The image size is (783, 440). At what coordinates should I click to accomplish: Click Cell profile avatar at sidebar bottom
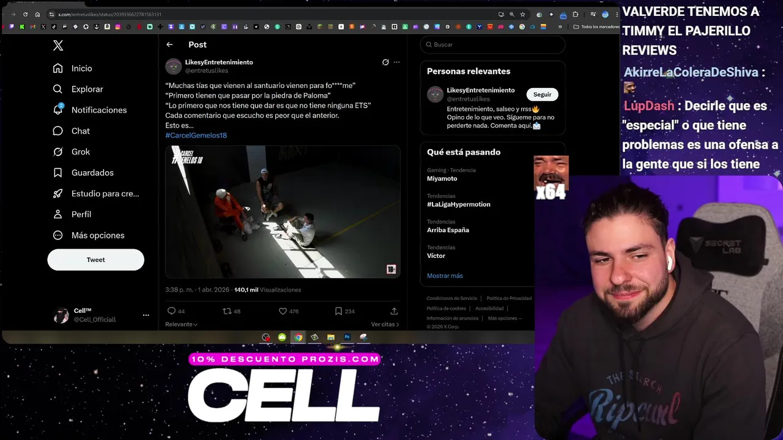(61, 315)
